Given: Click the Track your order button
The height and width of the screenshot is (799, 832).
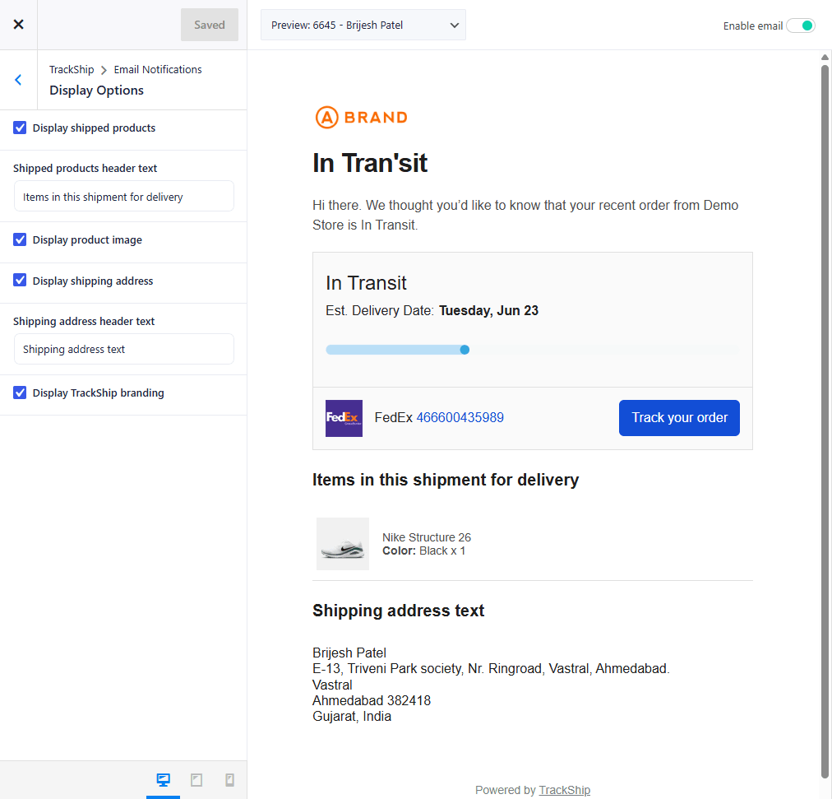Looking at the screenshot, I should coord(679,418).
